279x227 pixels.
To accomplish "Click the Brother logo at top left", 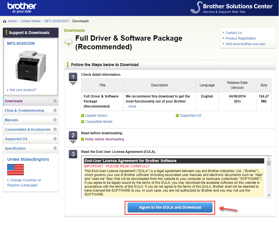I will [21, 8].
